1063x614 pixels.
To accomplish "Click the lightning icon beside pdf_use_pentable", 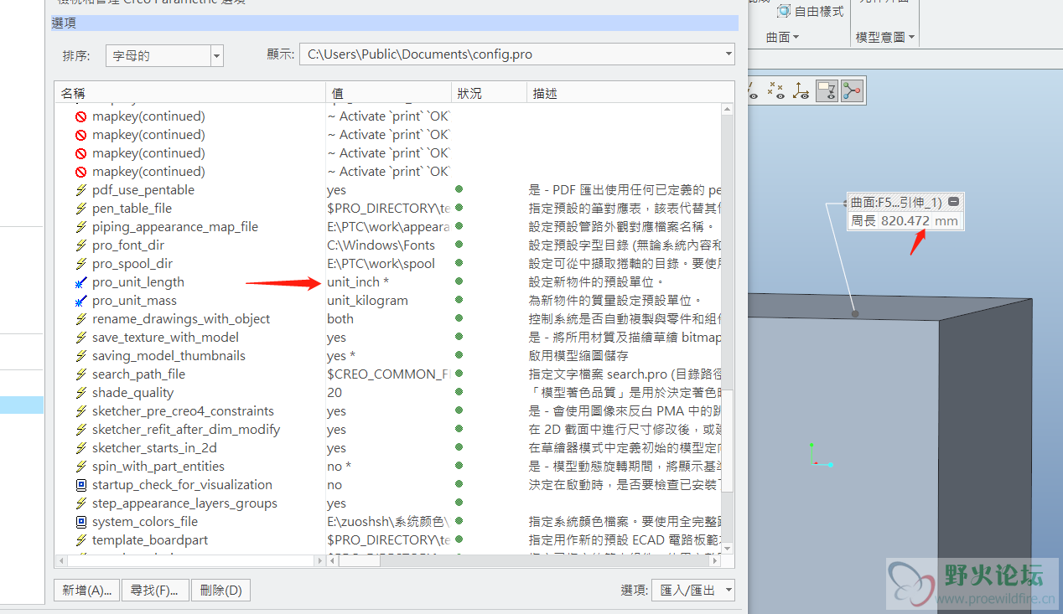I will click(x=81, y=190).
